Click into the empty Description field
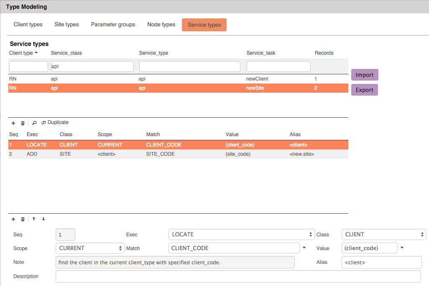The image size is (429, 286). pos(238,276)
